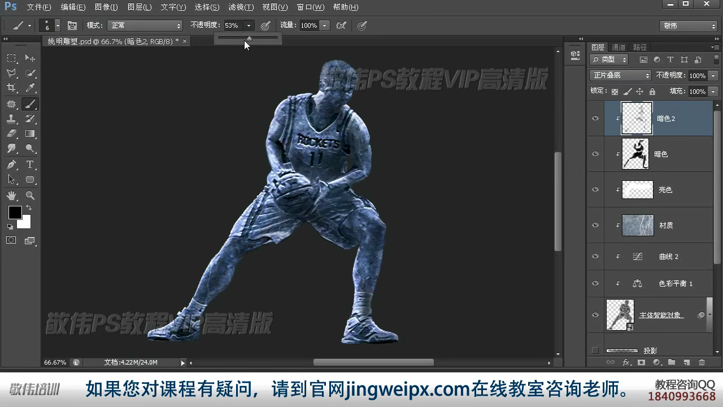The image size is (723, 407).
Task: Select the Pen tool
Action: (11, 164)
